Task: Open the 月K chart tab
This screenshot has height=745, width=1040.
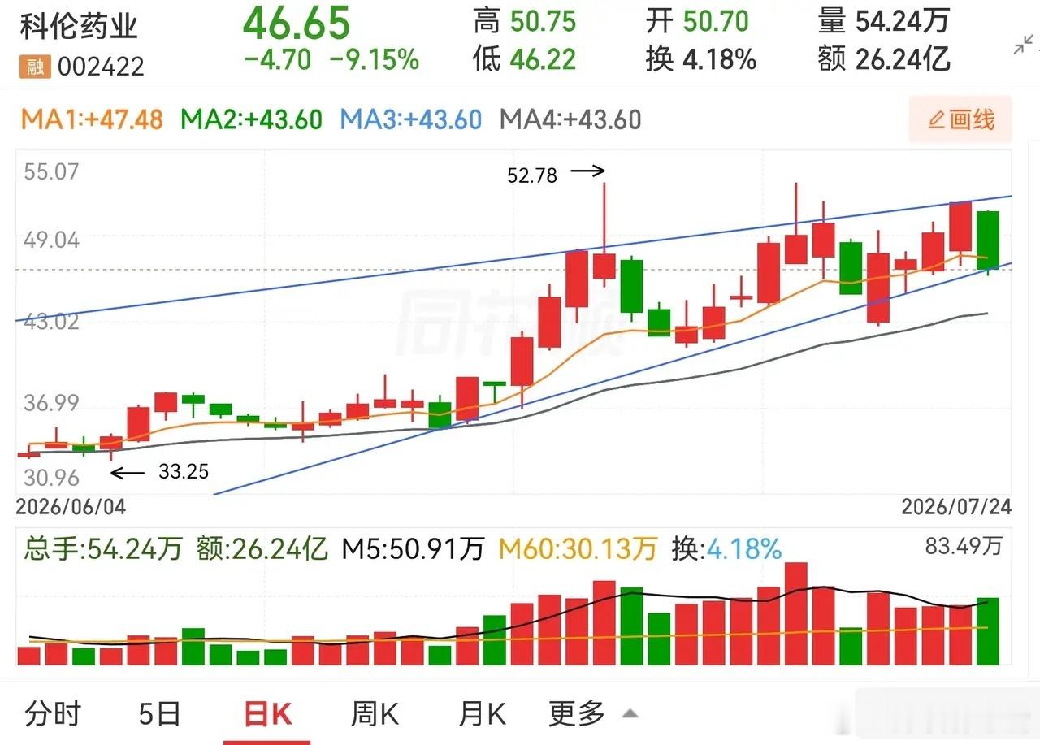Action: [x=483, y=714]
